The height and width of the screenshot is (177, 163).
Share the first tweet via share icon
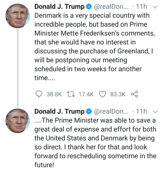(134, 94)
